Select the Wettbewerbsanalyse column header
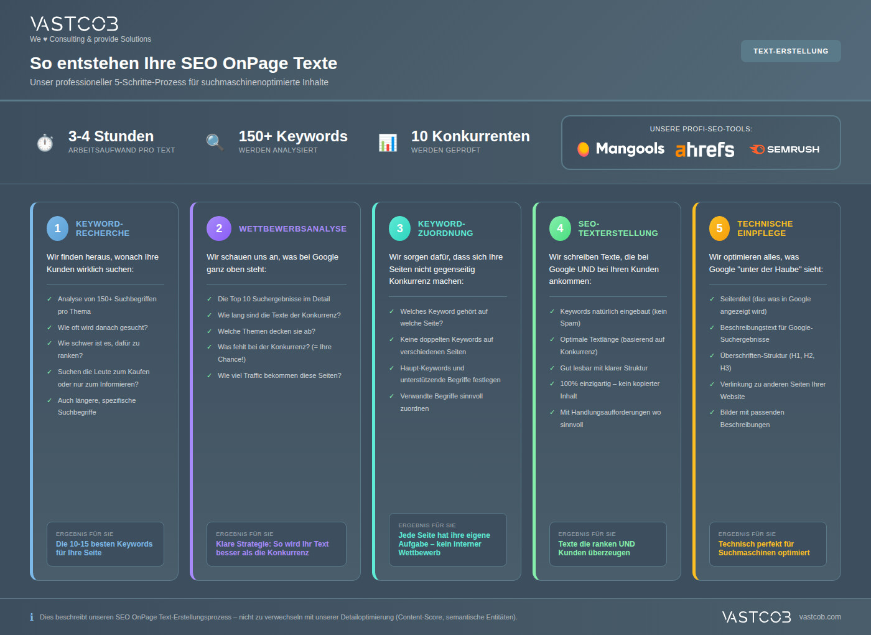Image resolution: width=871 pixels, height=635 pixels. click(293, 228)
